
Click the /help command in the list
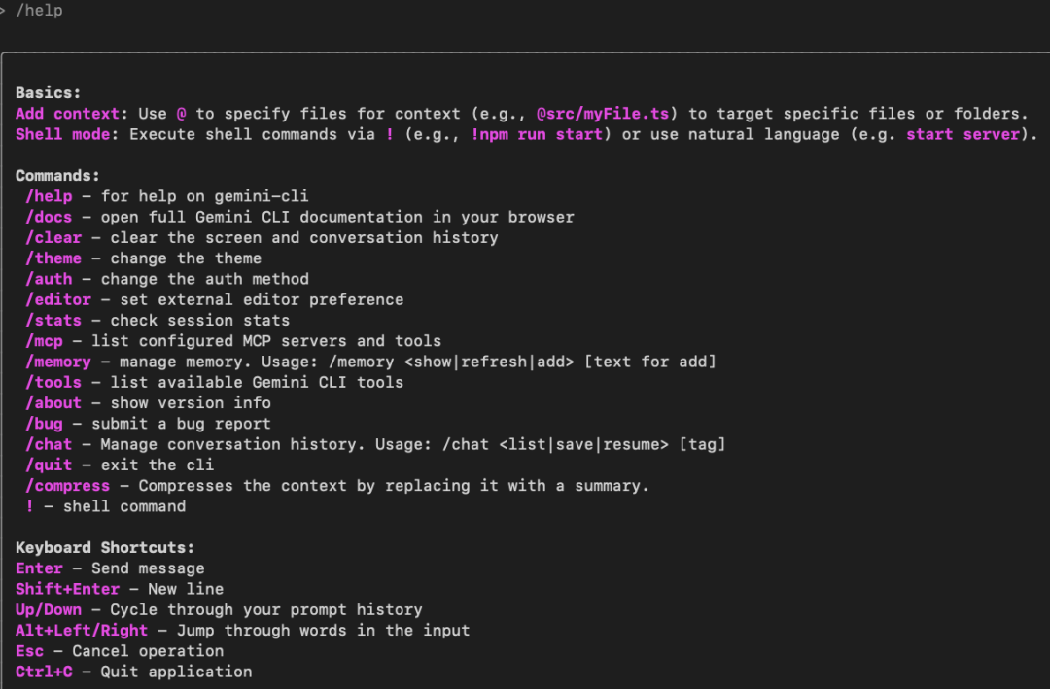[x=49, y=196]
